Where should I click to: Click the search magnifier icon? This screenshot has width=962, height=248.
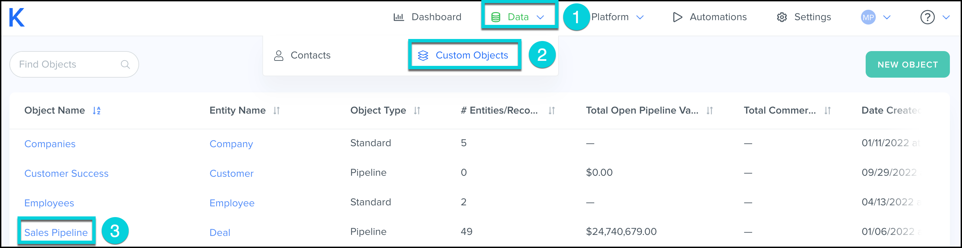126,65
